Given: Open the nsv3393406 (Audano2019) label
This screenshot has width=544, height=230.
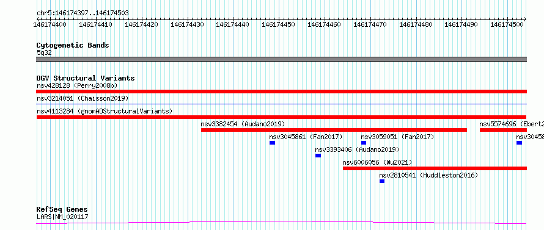Looking at the screenshot, I should pyautogui.click(x=358, y=149).
